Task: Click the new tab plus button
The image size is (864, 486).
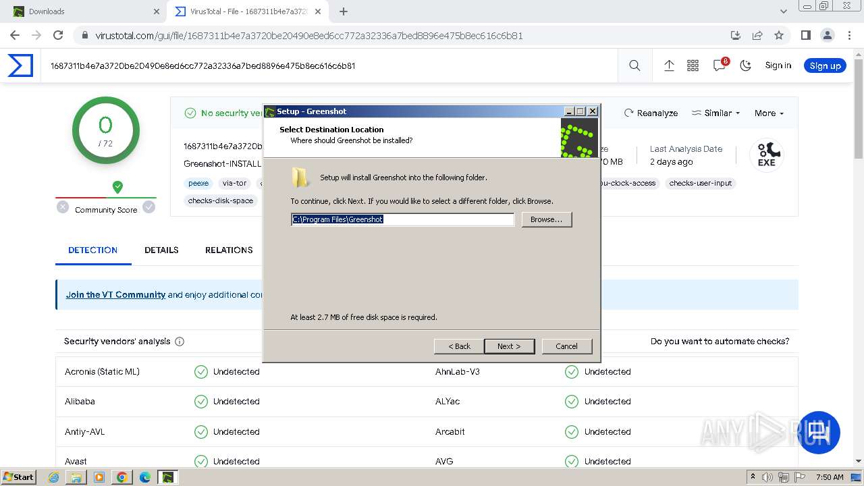Action: point(344,11)
